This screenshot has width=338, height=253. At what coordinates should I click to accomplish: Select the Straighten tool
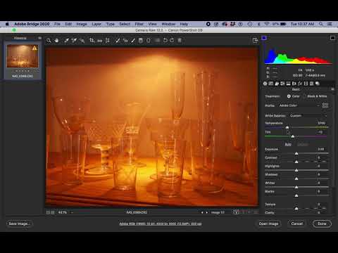click(100, 41)
